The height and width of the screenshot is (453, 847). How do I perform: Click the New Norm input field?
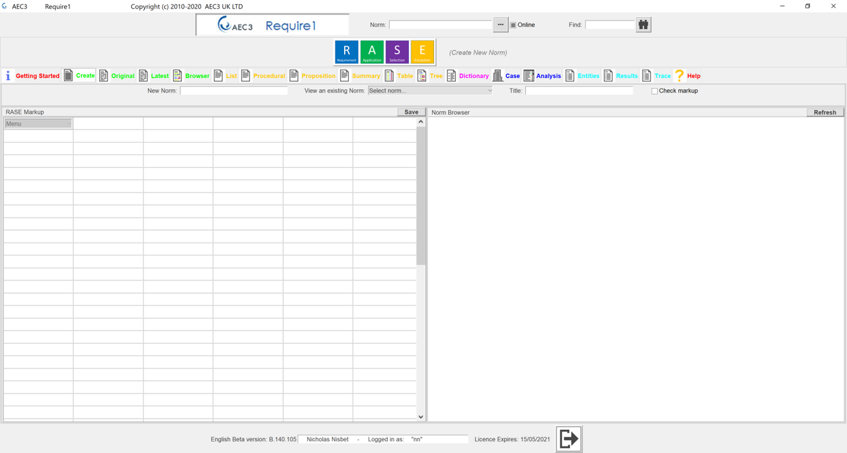tap(234, 91)
